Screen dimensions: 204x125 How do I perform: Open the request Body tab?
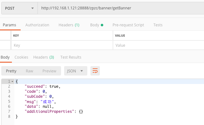[x=97, y=25]
